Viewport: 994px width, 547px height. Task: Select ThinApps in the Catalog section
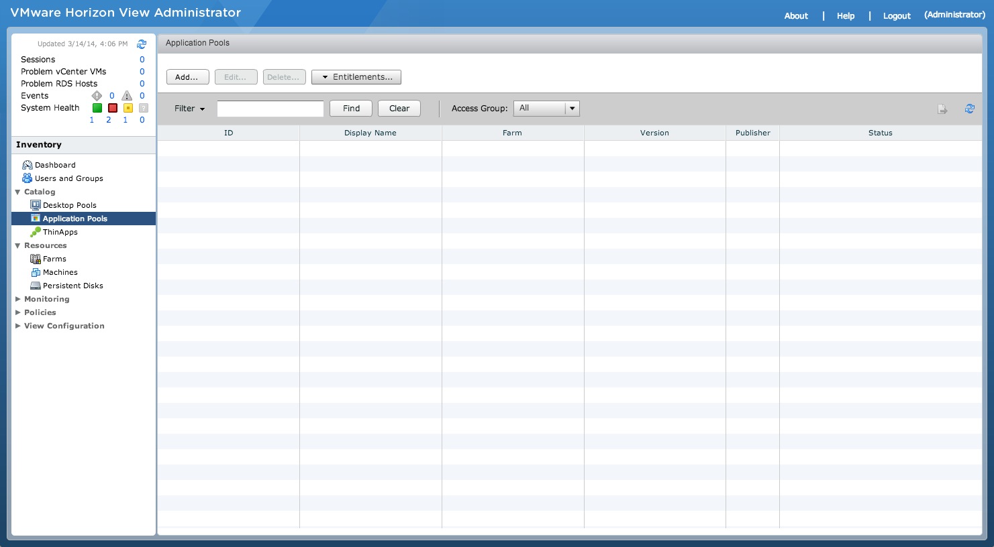pos(60,232)
